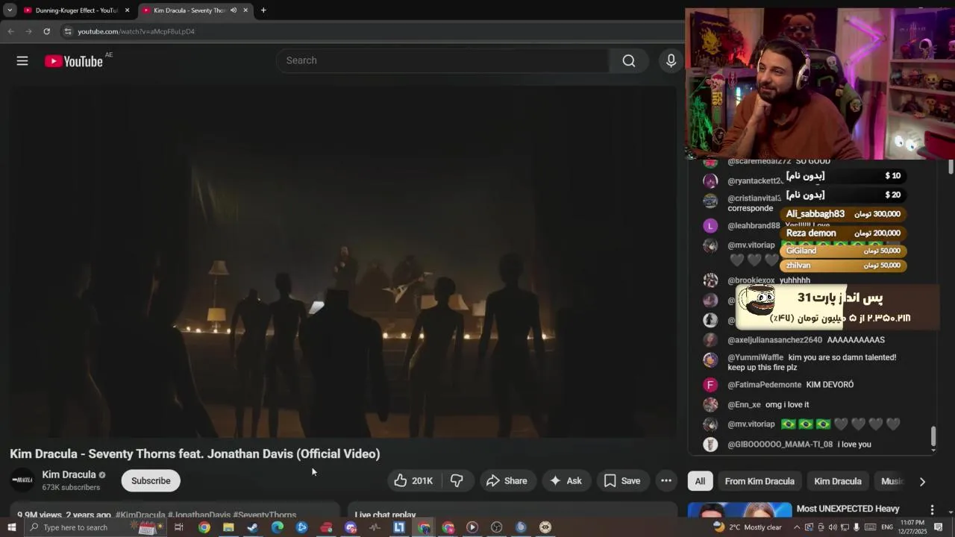This screenshot has height=537, width=955.
Task: Open the Windows notification center
Action: pos(939,527)
